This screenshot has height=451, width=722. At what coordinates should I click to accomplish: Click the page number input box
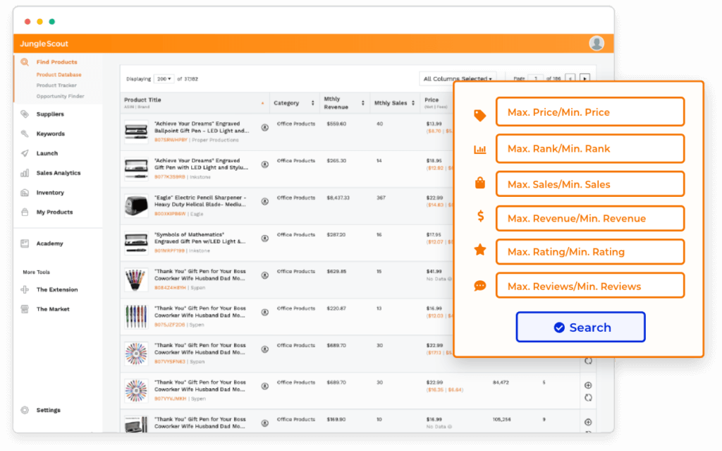coord(536,79)
